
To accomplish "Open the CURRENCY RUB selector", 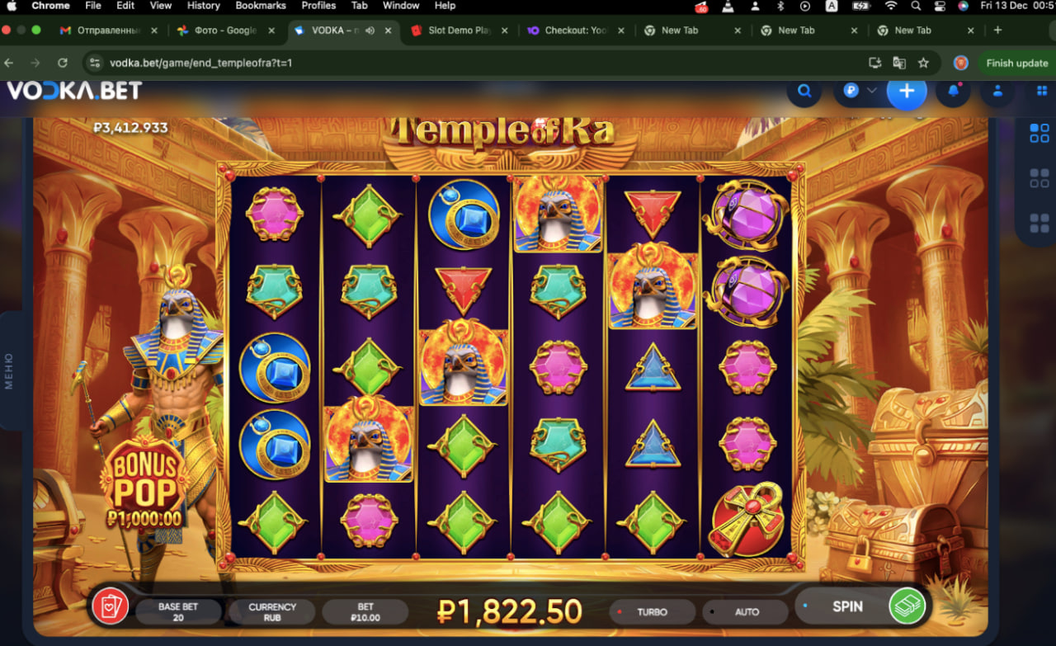I will pos(272,612).
